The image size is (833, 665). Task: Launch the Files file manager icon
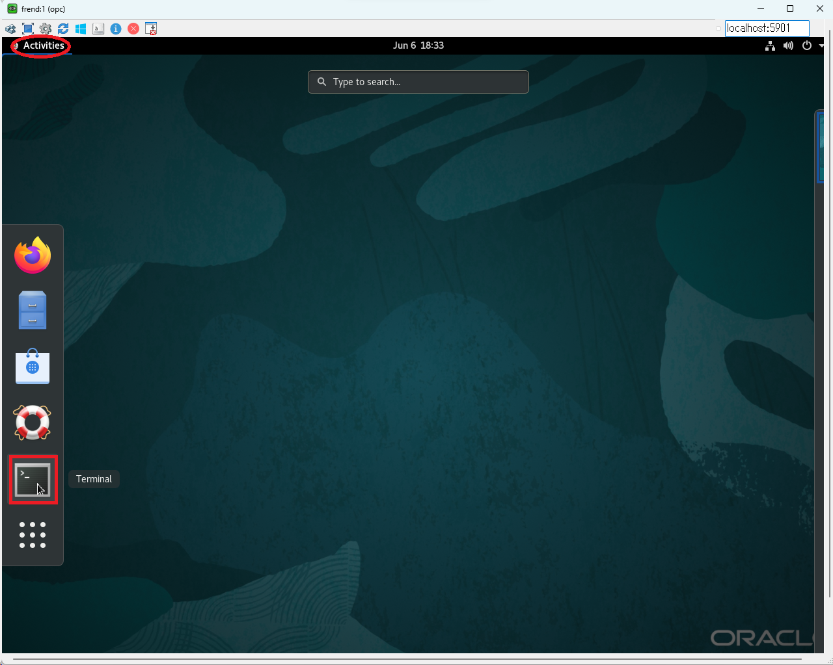[x=33, y=310]
